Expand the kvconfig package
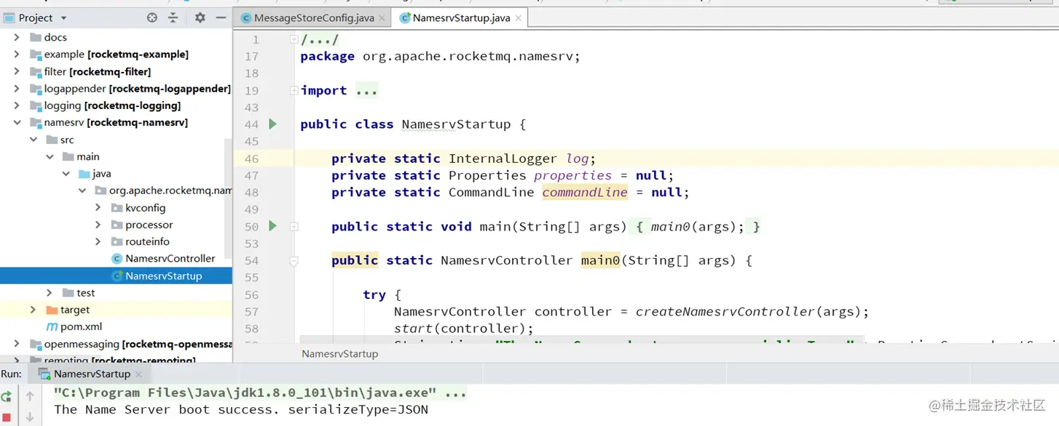Image resolution: width=1059 pixels, height=426 pixels. (x=98, y=208)
